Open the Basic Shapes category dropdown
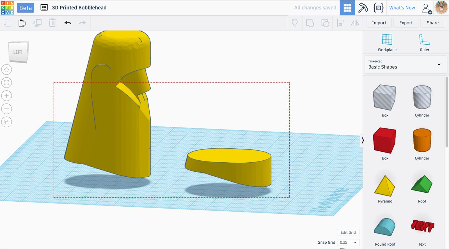 406,65
